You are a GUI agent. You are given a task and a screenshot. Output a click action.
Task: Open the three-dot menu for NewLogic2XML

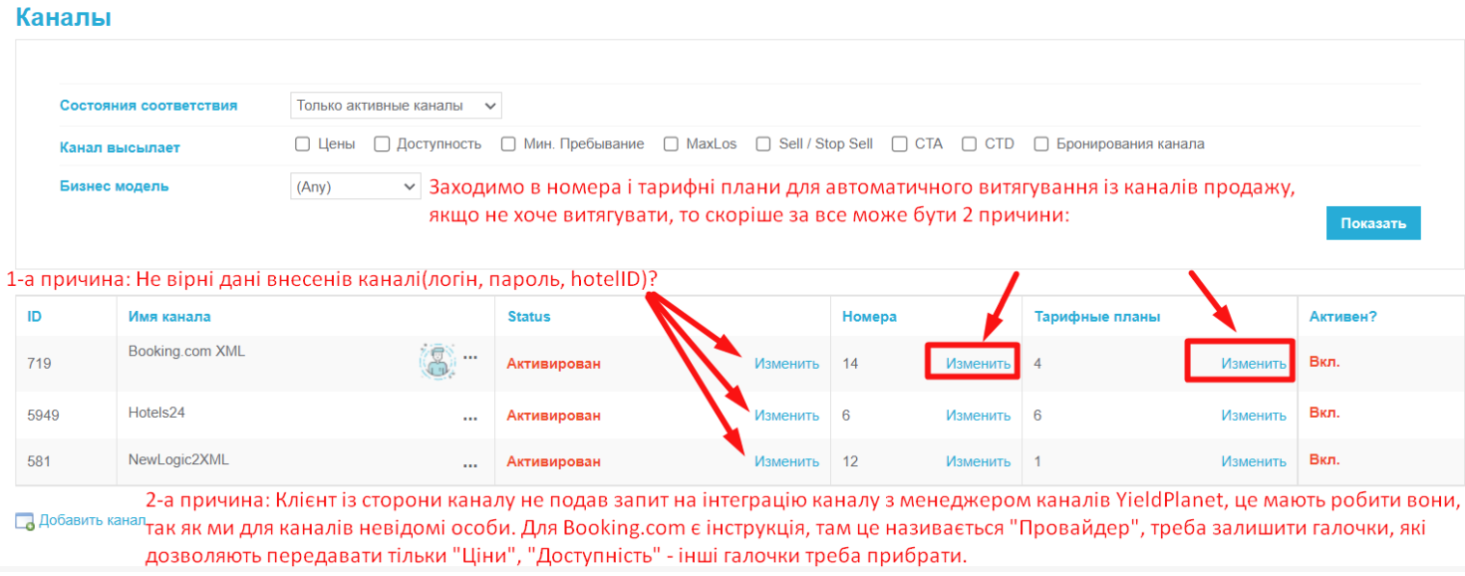point(470,465)
